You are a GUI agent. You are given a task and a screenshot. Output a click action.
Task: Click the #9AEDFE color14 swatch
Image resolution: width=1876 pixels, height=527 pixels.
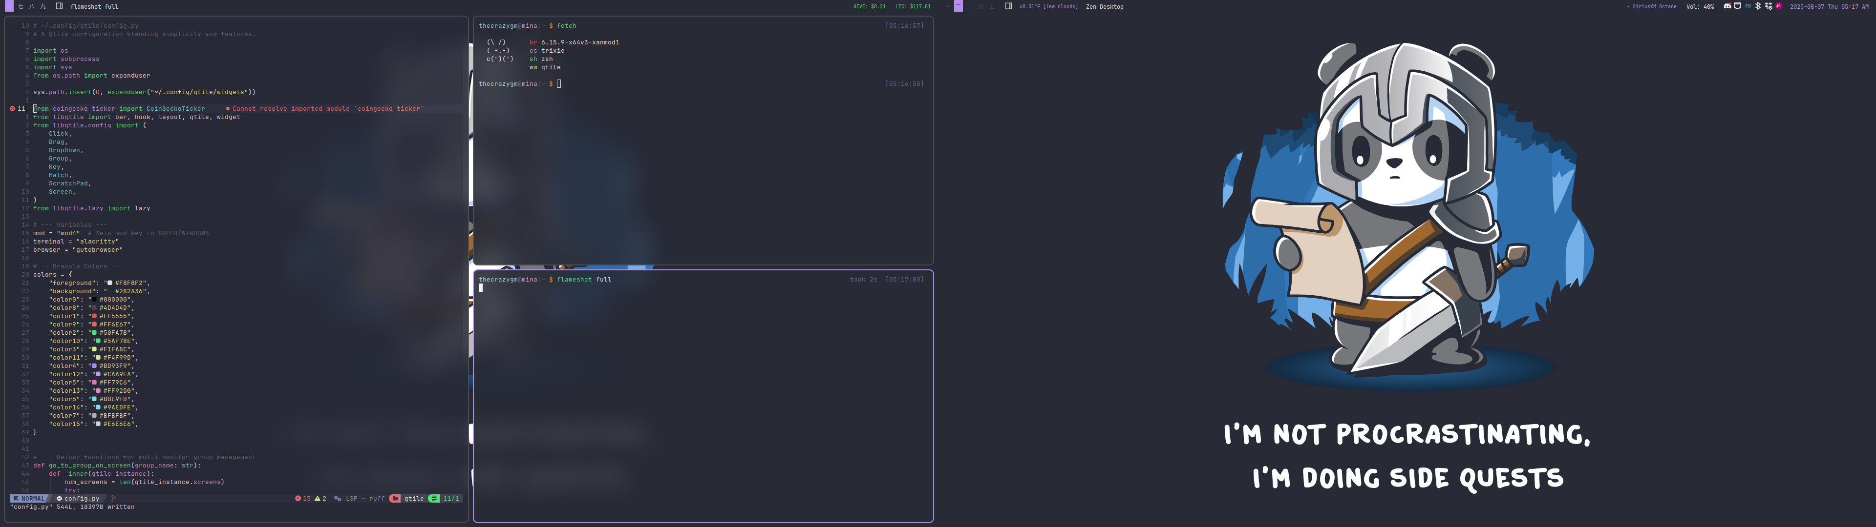pos(98,407)
